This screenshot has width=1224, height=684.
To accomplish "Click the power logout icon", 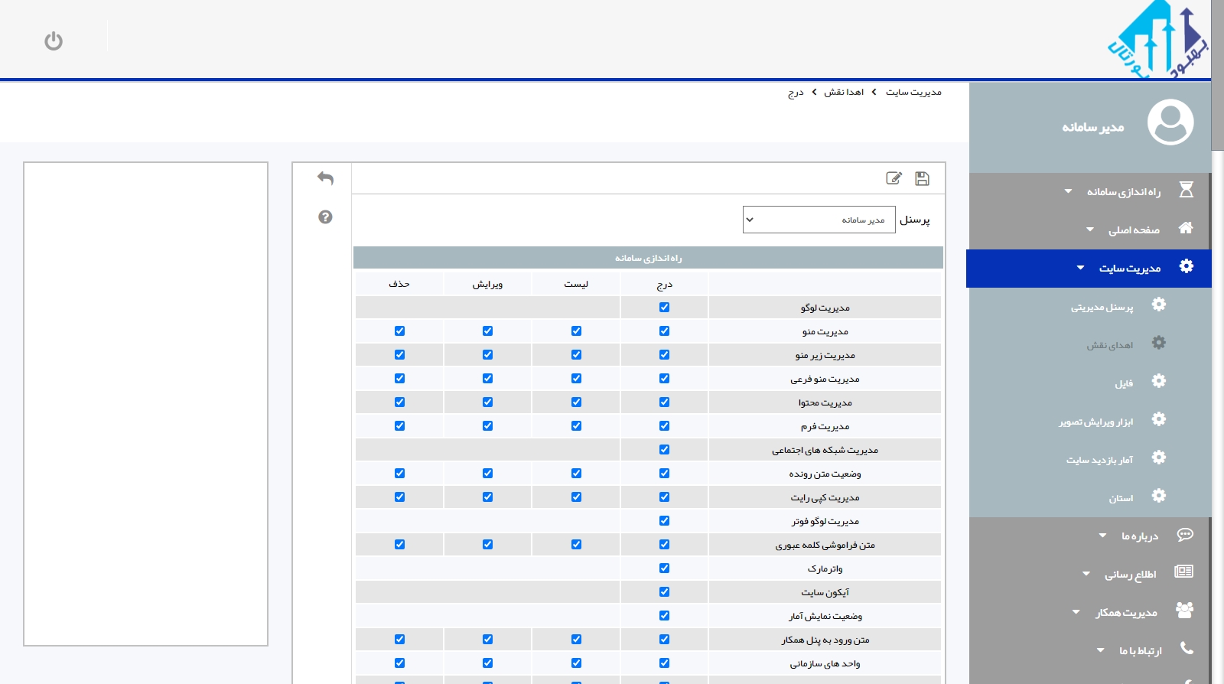I will [x=54, y=41].
